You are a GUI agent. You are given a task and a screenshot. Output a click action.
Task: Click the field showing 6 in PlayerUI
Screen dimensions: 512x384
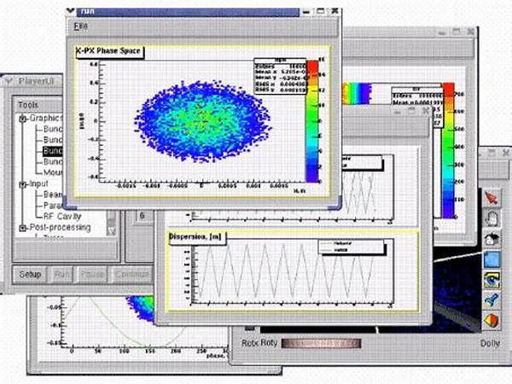[143, 216]
